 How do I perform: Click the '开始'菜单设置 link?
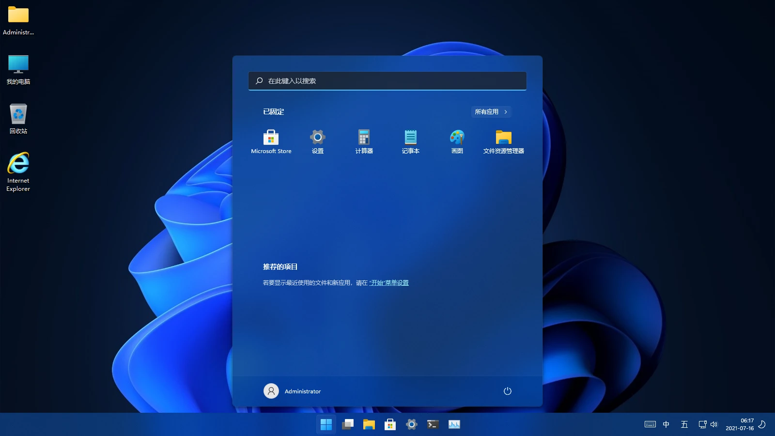click(x=389, y=283)
